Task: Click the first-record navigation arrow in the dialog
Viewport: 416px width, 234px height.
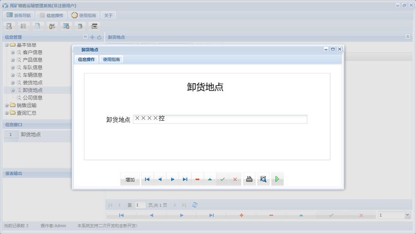Action: click(147, 179)
